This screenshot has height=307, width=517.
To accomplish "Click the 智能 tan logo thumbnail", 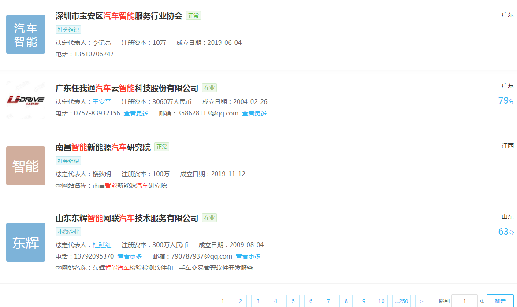I will coord(26,166).
